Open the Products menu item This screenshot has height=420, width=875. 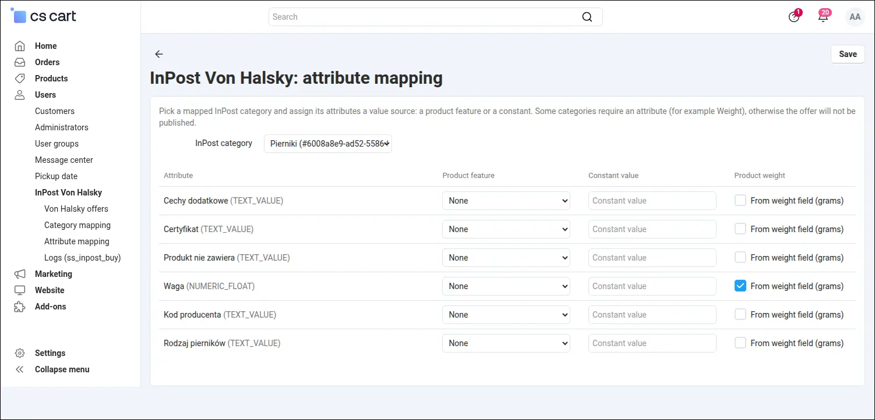(51, 79)
